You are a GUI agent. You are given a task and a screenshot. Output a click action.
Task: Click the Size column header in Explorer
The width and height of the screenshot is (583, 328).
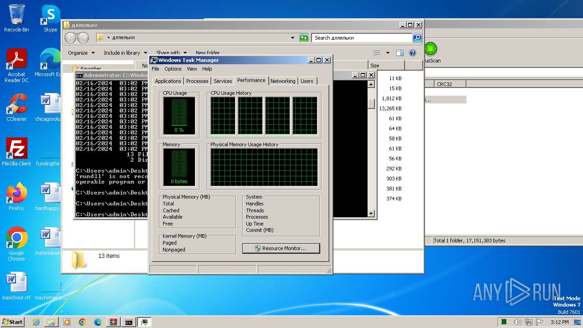click(x=386, y=66)
